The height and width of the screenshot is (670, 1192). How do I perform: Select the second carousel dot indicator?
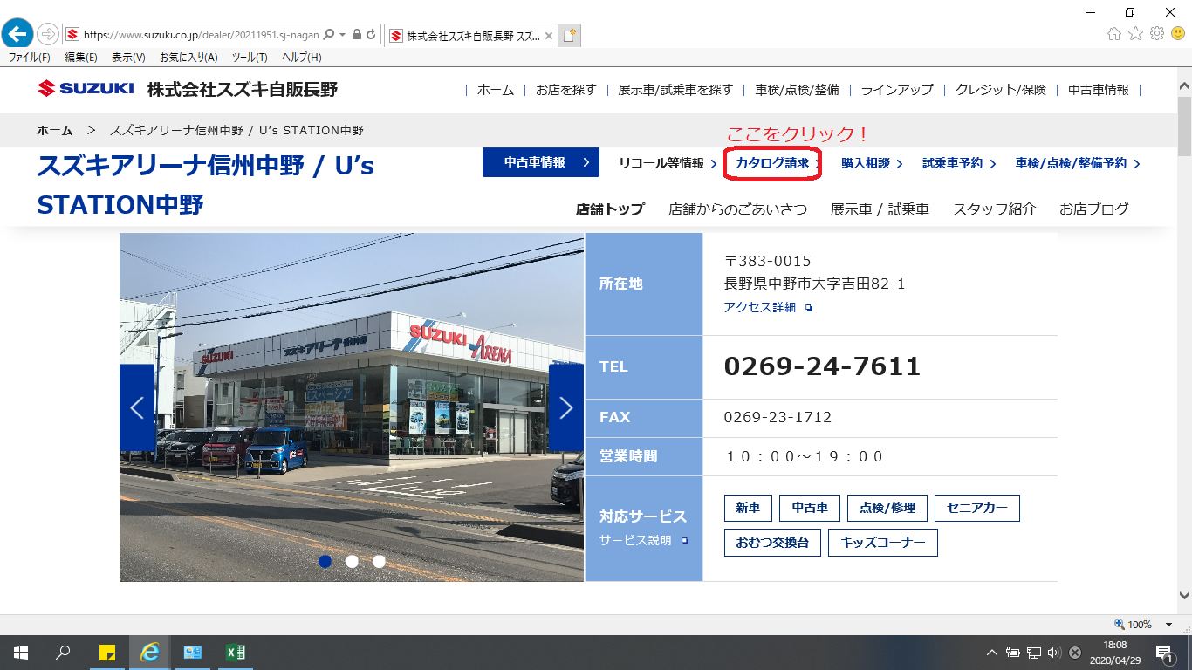[352, 561]
